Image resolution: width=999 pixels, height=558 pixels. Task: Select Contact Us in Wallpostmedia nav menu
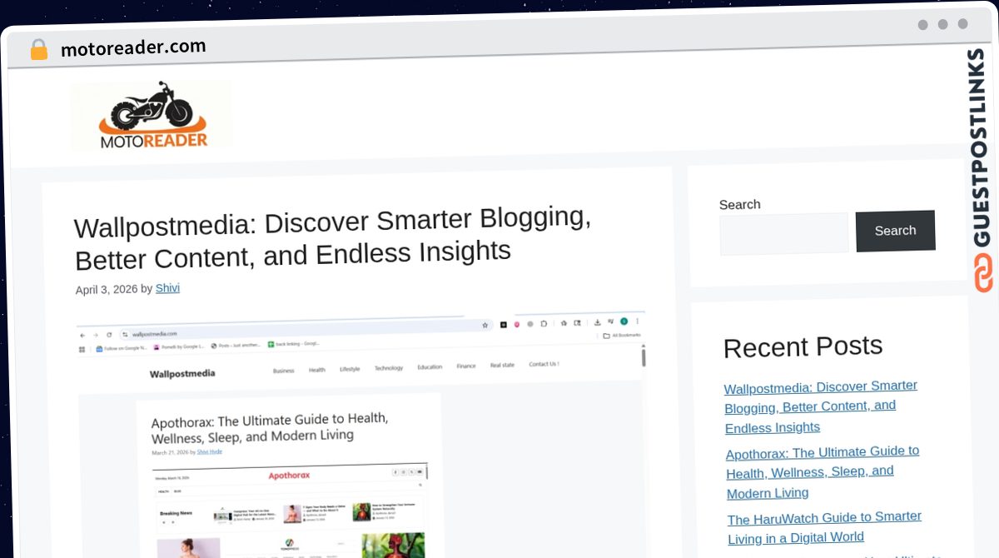tap(544, 364)
